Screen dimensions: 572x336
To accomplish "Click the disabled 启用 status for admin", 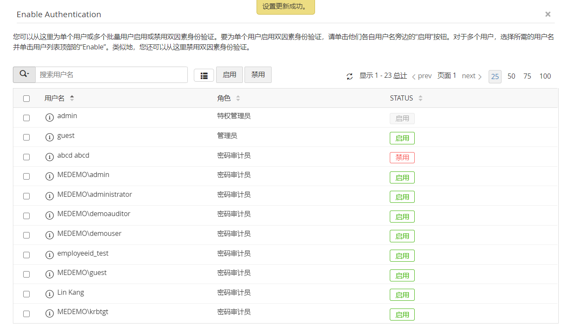I will tap(402, 119).
